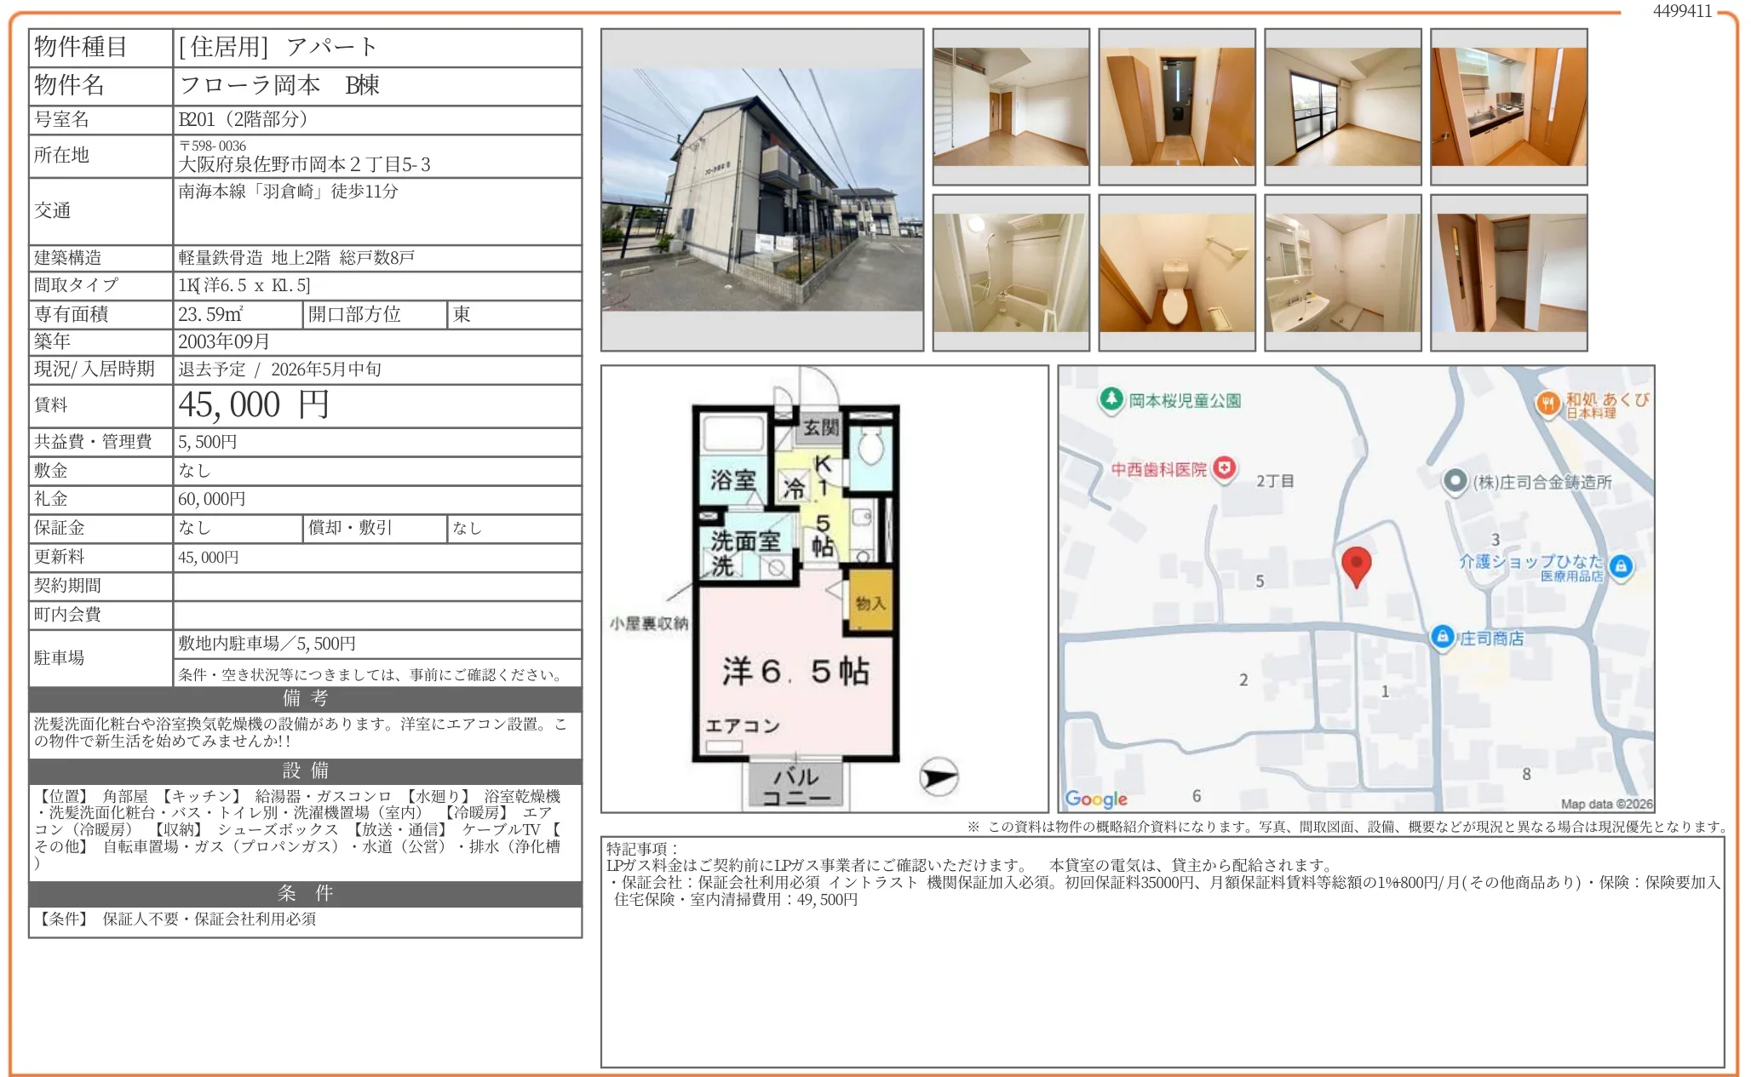
Task: Click the Google logo on the map
Action: pyautogui.click(x=1095, y=799)
